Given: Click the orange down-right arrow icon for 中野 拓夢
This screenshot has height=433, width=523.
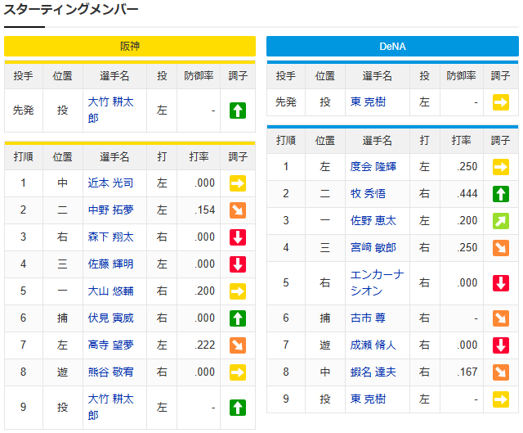Looking at the screenshot, I should pyautogui.click(x=238, y=210).
